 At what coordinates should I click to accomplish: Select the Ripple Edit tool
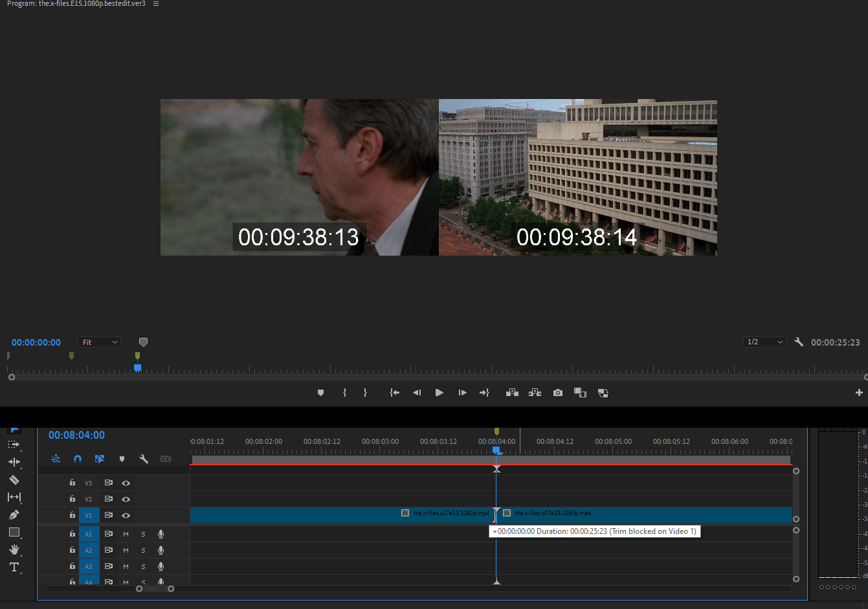pyautogui.click(x=14, y=462)
